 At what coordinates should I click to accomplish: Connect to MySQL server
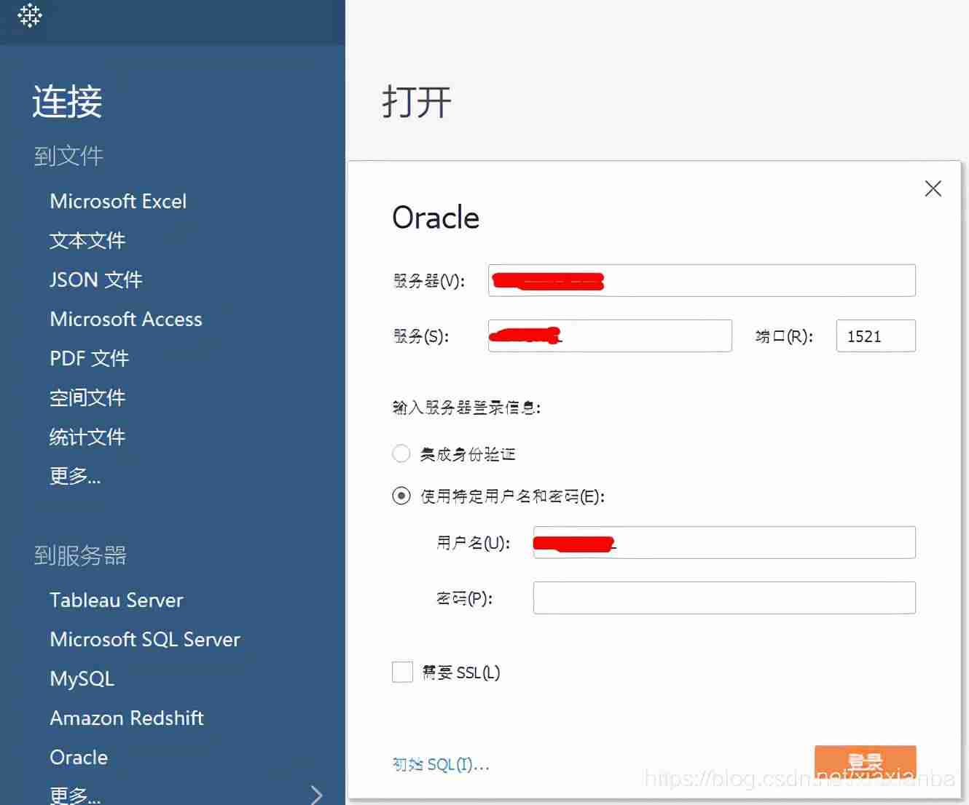click(82, 679)
